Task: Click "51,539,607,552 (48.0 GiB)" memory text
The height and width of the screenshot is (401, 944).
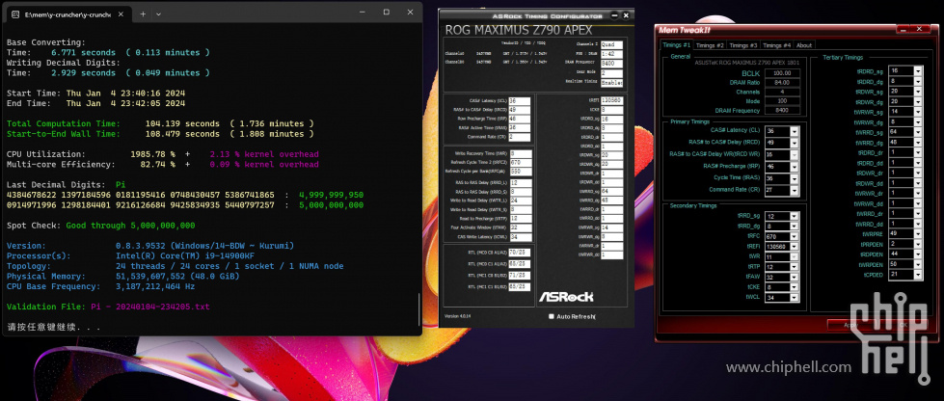Action: coord(177,277)
